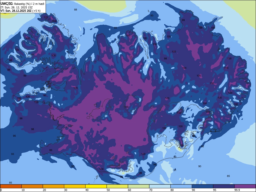This screenshot has width=256, height=192.
Task: Select the bright yellow 40–50 legend swatch
Action: (x=96, y=186)
